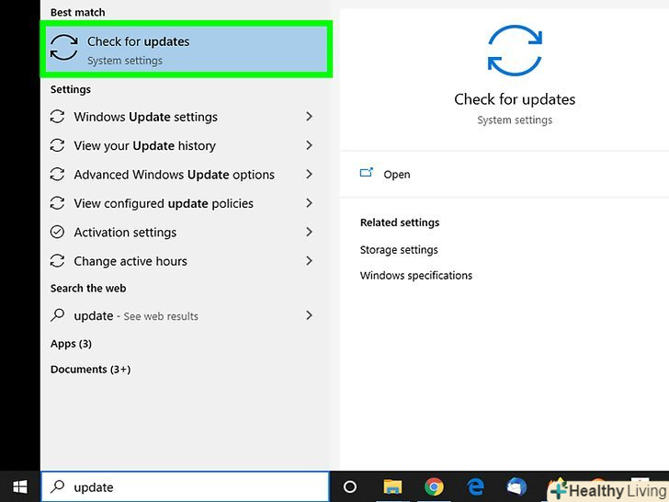
Task: Click the Advanced Windows Update options sync icon
Action: pos(57,174)
